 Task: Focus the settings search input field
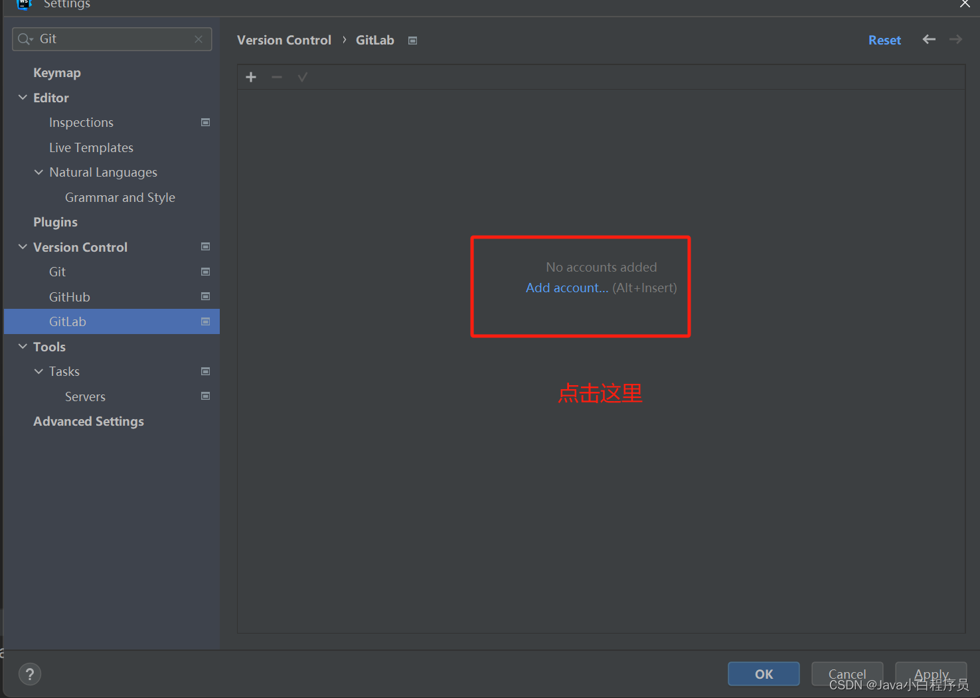pos(113,39)
